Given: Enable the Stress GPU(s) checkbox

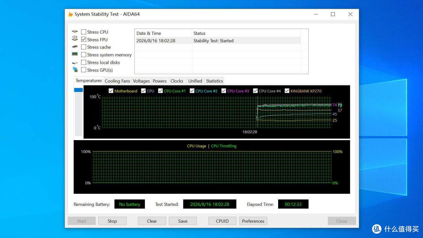Looking at the screenshot, I should pos(84,70).
